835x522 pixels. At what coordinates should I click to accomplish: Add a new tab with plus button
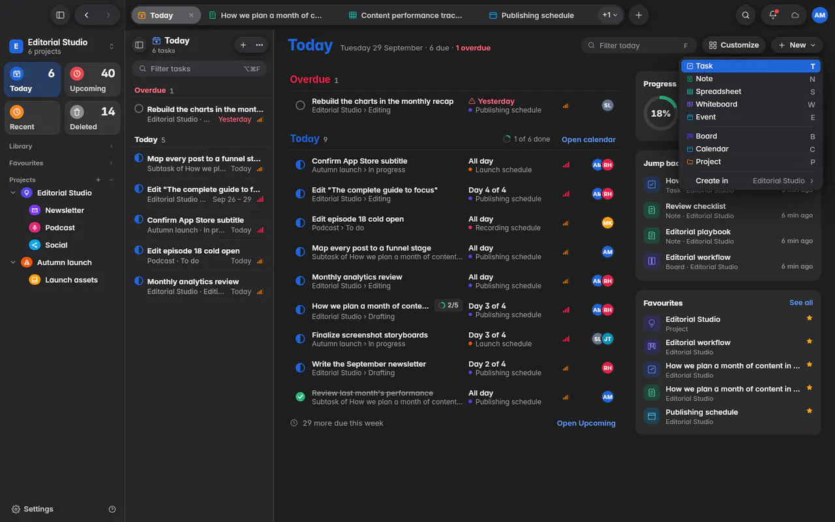pyautogui.click(x=639, y=15)
